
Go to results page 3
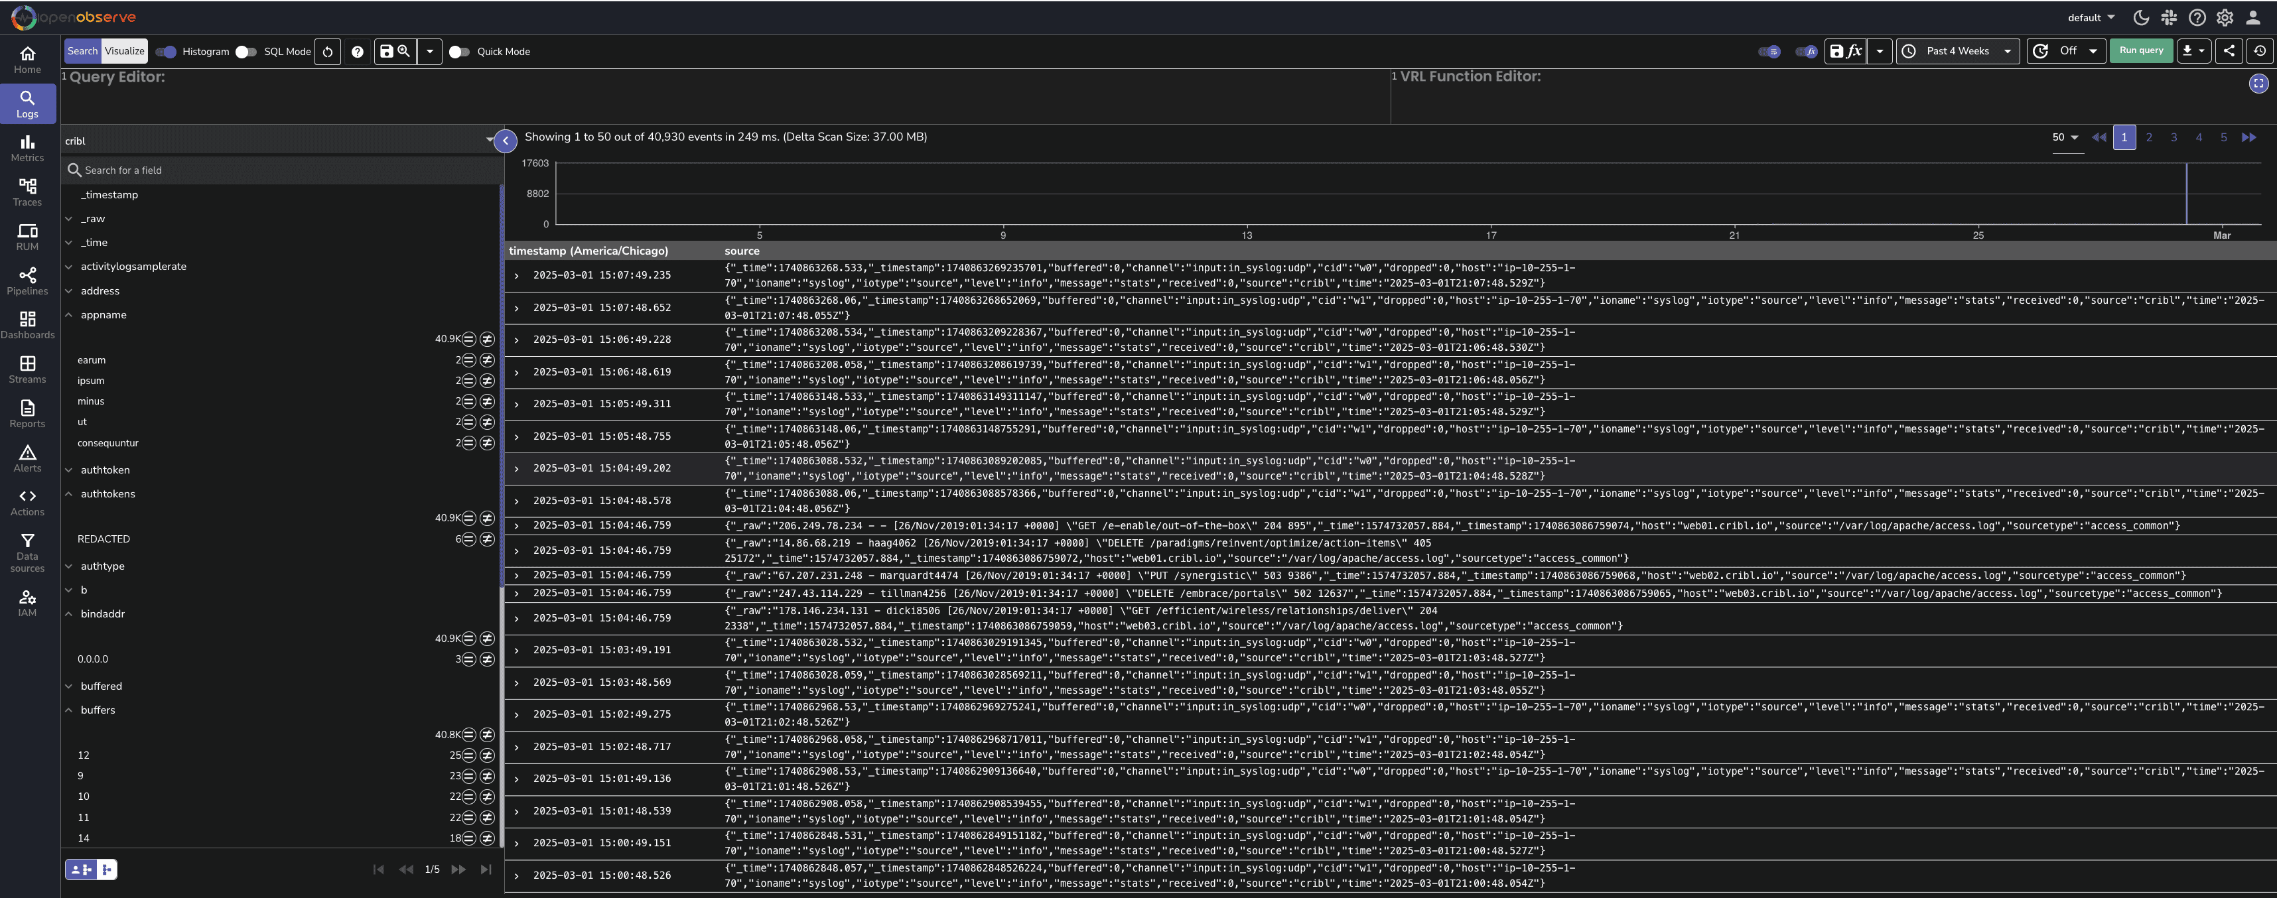pyautogui.click(x=2173, y=137)
